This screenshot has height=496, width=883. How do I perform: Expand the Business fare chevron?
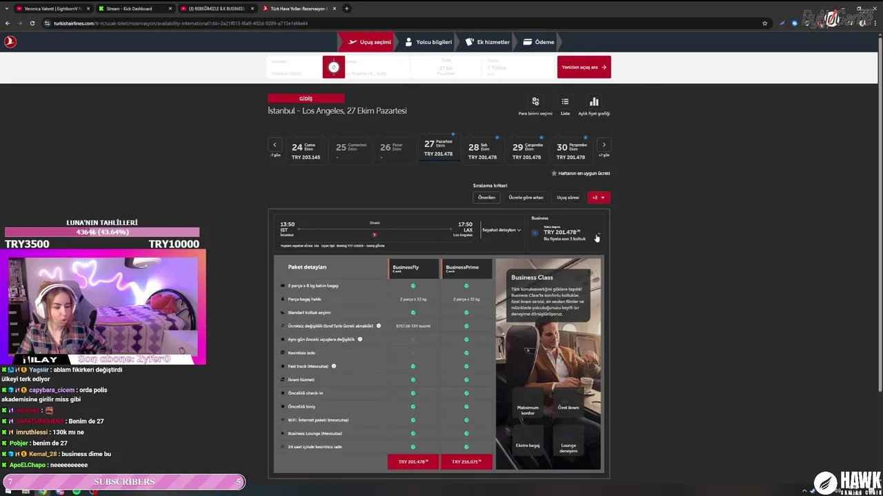pyautogui.click(x=598, y=234)
